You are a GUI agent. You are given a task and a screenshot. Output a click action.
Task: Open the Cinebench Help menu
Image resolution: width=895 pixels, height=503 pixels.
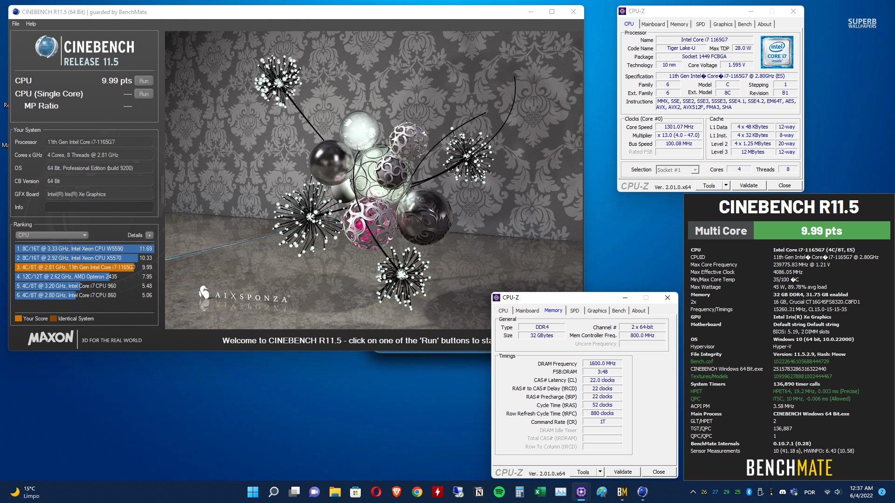tap(31, 24)
